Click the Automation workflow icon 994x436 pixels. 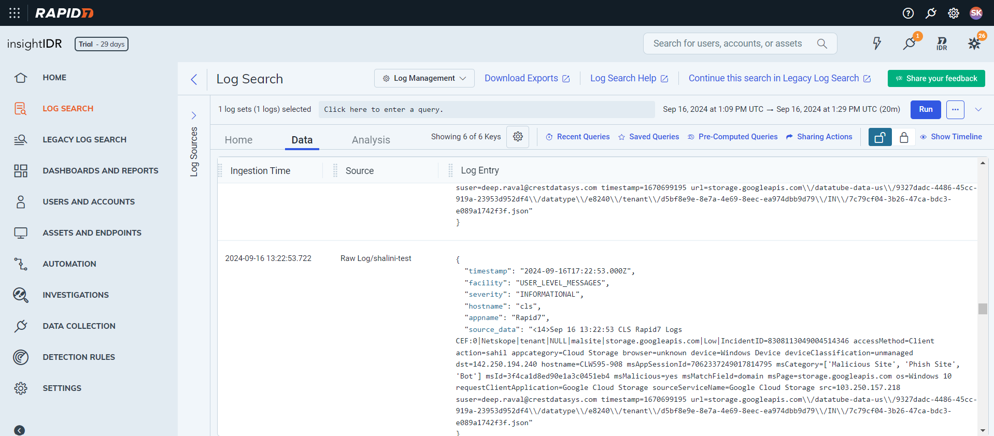tap(21, 264)
